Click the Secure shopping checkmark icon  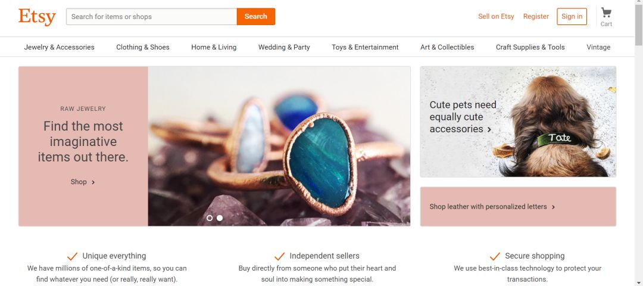495,256
